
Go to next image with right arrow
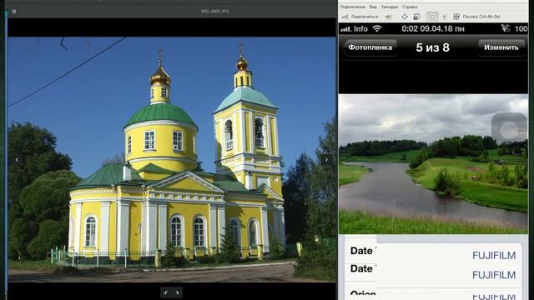(x=326, y=159)
